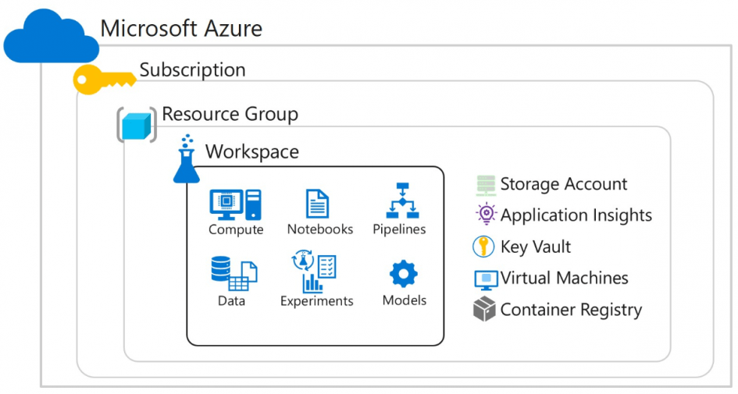Click the Resource Group label text
The height and width of the screenshot is (394, 738).
[230, 115]
